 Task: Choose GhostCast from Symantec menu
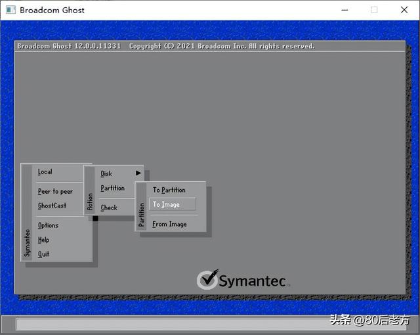(x=52, y=206)
